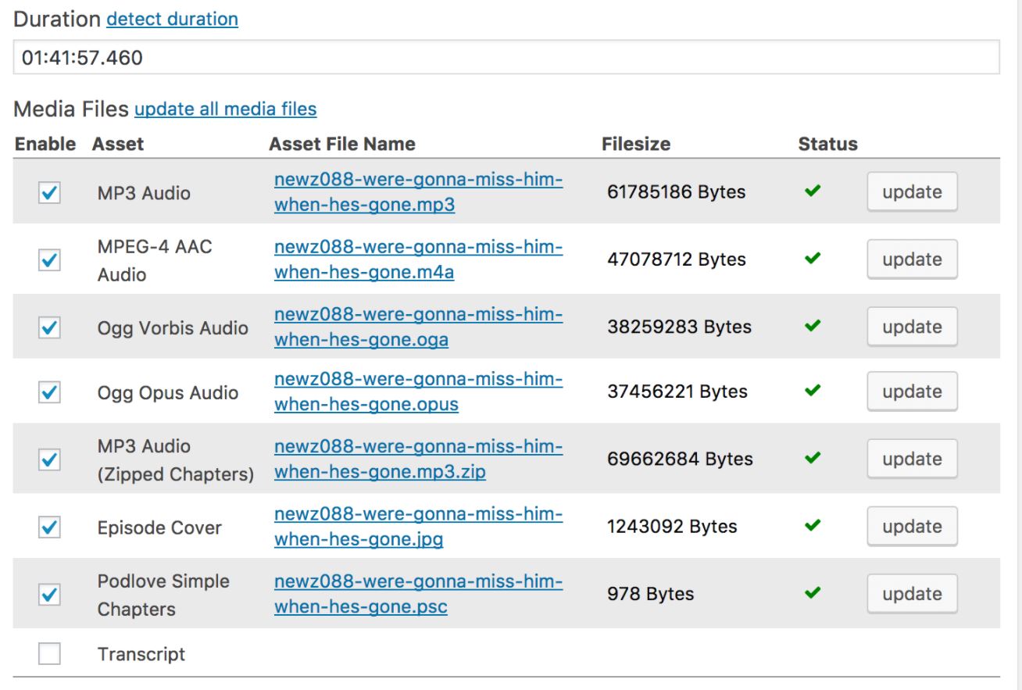The width and height of the screenshot is (1022, 690).
Task: Open the mp3.zip chapters file link
Action: (418, 459)
